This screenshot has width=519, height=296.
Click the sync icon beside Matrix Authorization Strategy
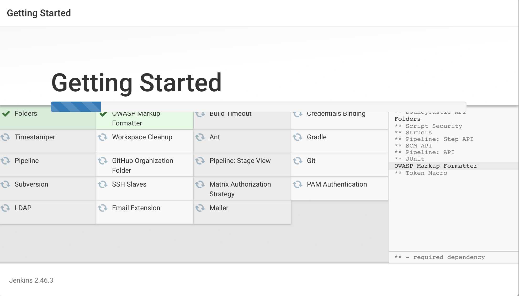[x=200, y=184]
